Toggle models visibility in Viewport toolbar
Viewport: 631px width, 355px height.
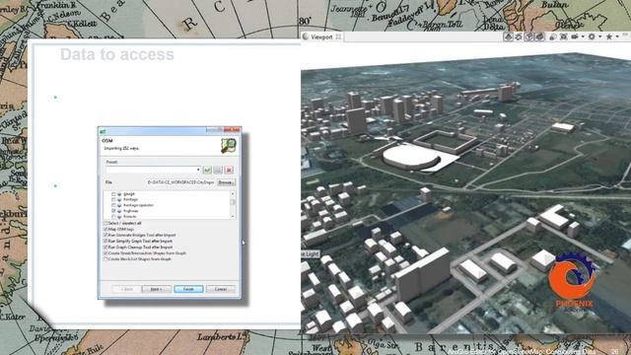tap(539, 36)
